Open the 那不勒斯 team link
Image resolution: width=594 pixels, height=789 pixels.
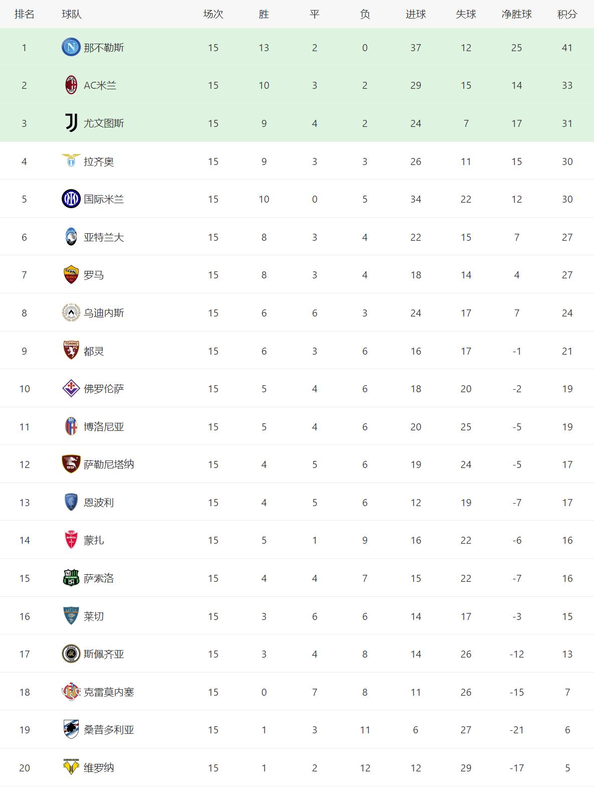104,48
